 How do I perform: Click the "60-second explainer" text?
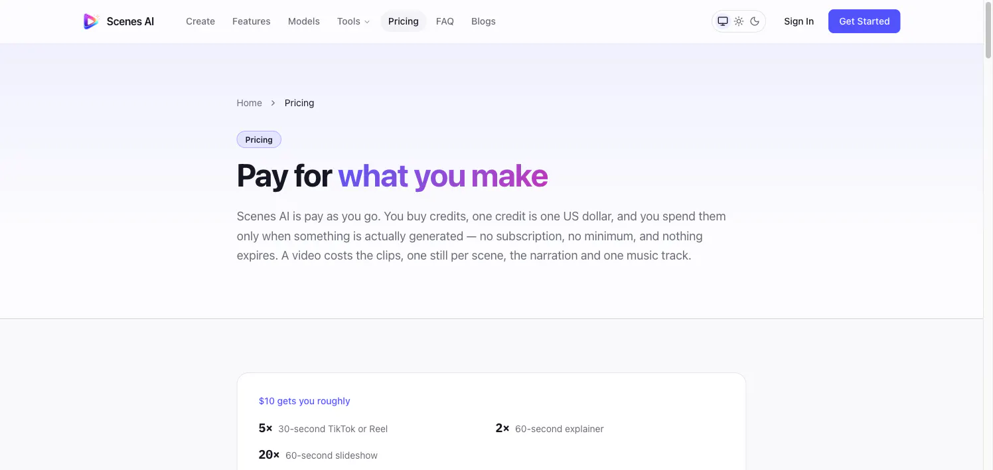point(560,429)
